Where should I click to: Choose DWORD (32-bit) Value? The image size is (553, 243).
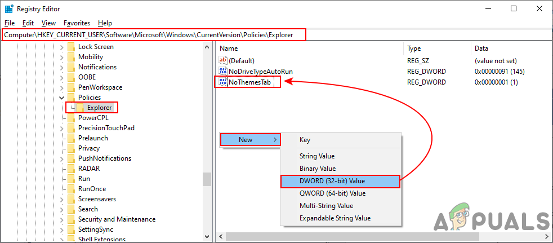tap(340, 181)
